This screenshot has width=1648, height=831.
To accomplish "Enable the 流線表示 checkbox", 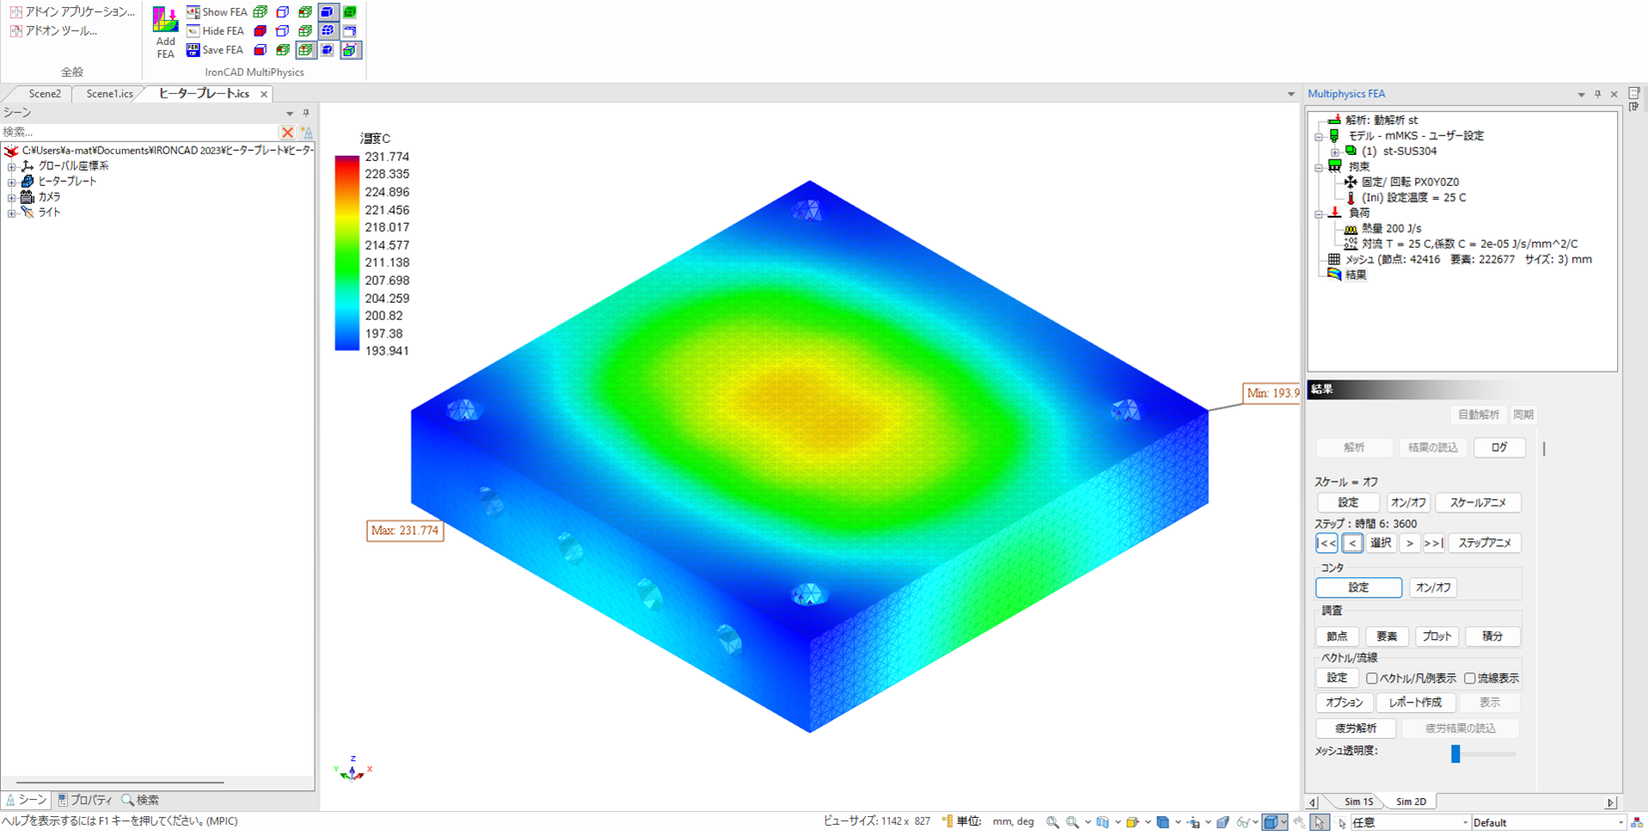I will click(x=1470, y=678).
